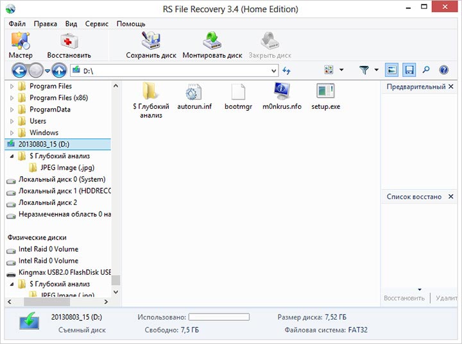Expand the address bar dropdown
Image resolution: width=462 pixels, height=344 pixels.
click(x=274, y=70)
